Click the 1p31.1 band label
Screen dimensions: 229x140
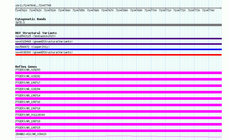pyautogui.click(x=20, y=22)
